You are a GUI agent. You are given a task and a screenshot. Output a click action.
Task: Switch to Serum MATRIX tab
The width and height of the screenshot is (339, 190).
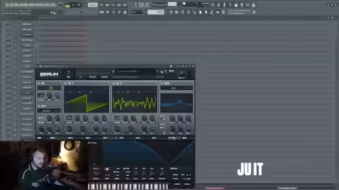click(93, 77)
